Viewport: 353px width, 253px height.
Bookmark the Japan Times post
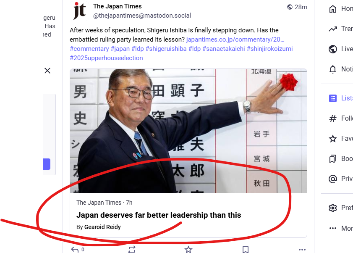[246, 249]
